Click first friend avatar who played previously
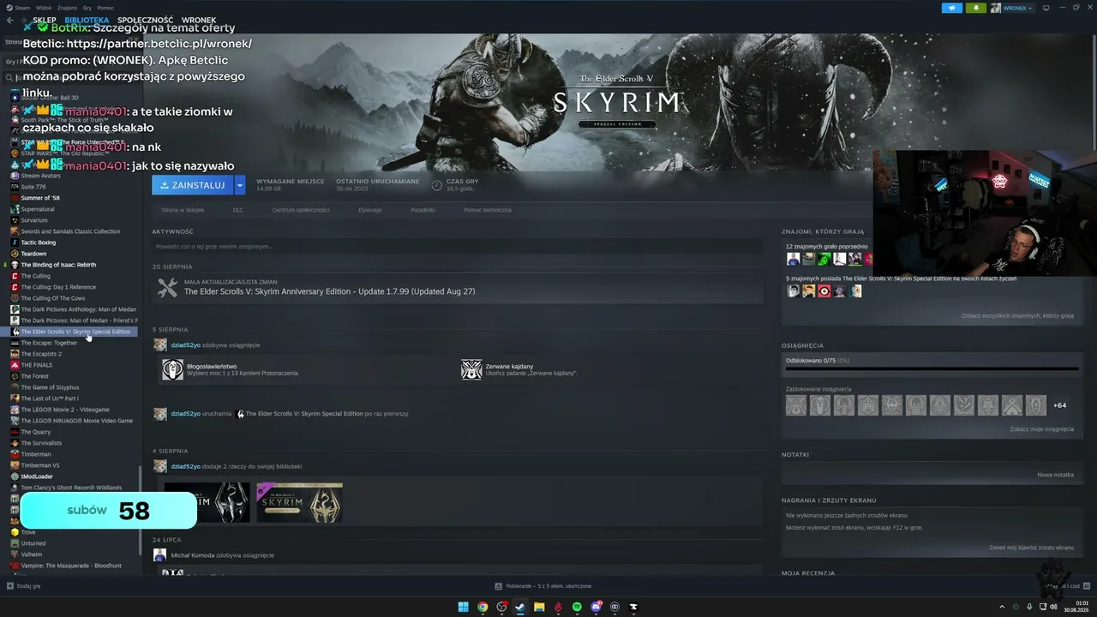This screenshot has width=1097, height=617. coord(794,259)
